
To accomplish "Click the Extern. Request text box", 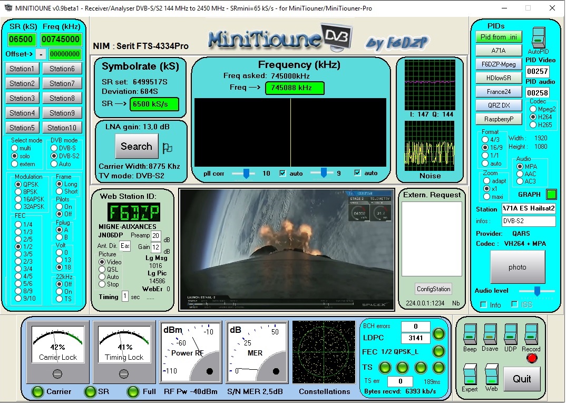I will pyautogui.click(x=432, y=239).
